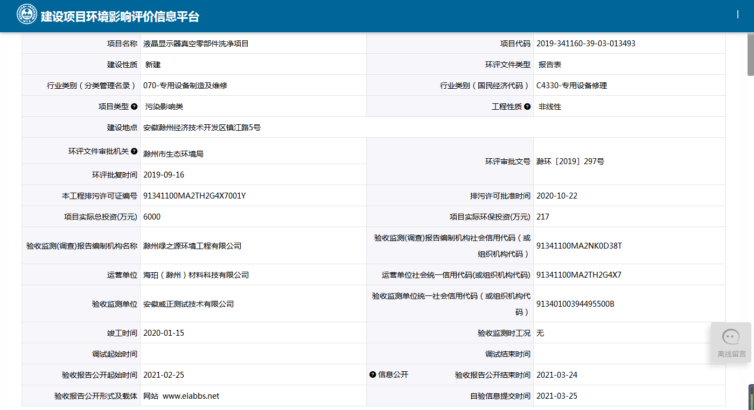Click 竣工时间 value 2020-01-15
The image size is (754, 410).
pyautogui.click(x=164, y=333)
